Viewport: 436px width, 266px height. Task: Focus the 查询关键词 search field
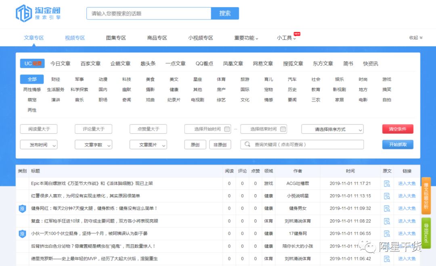(x=302, y=145)
